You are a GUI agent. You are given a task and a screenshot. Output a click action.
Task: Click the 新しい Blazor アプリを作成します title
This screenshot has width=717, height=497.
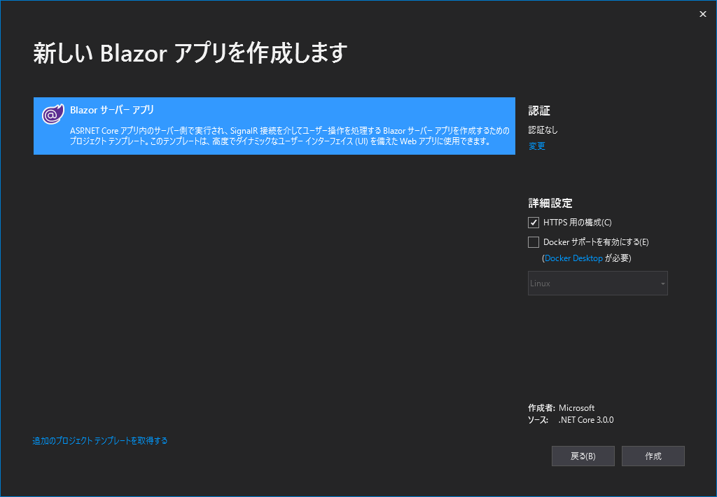[190, 53]
